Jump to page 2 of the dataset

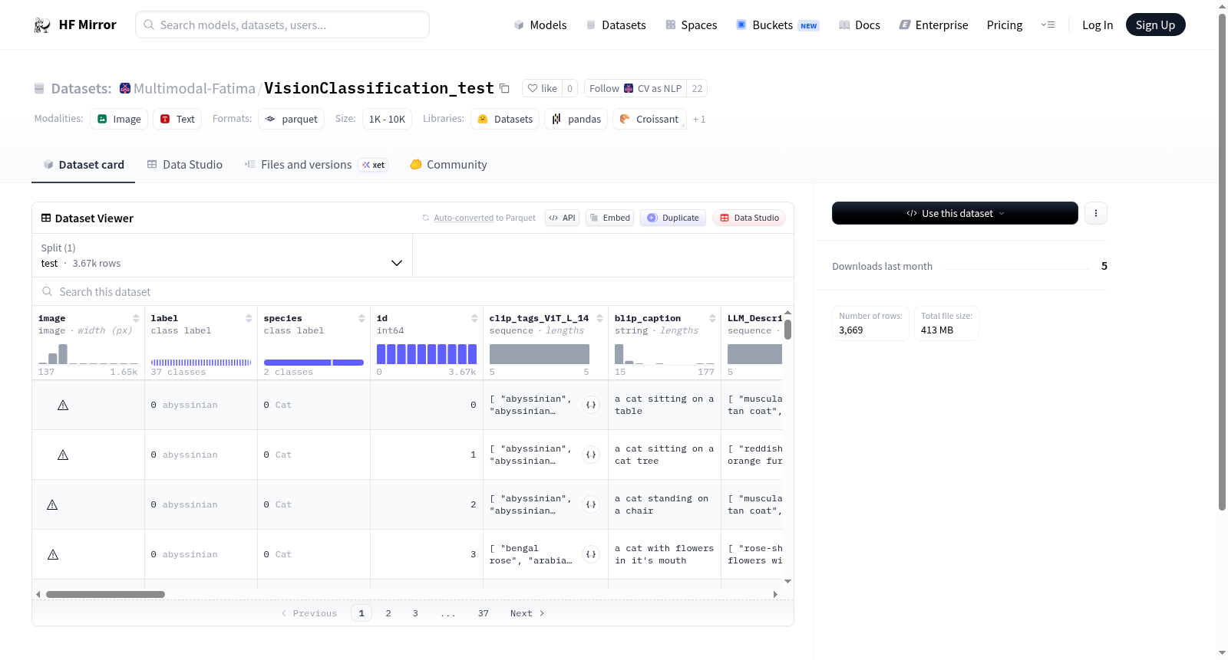(x=388, y=613)
